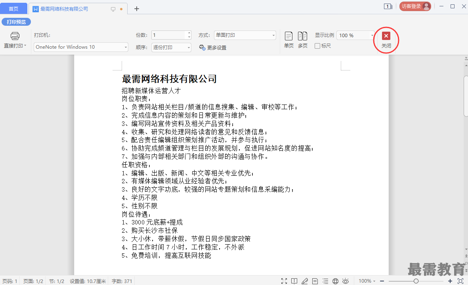Switch to outline view icon
The height and width of the screenshot is (285, 468).
click(325, 281)
